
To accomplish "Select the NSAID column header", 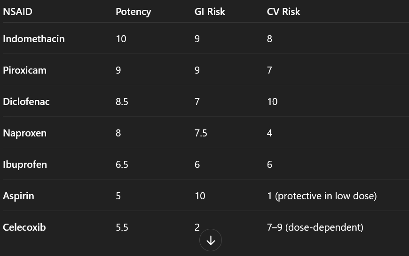I will [17, 12].
